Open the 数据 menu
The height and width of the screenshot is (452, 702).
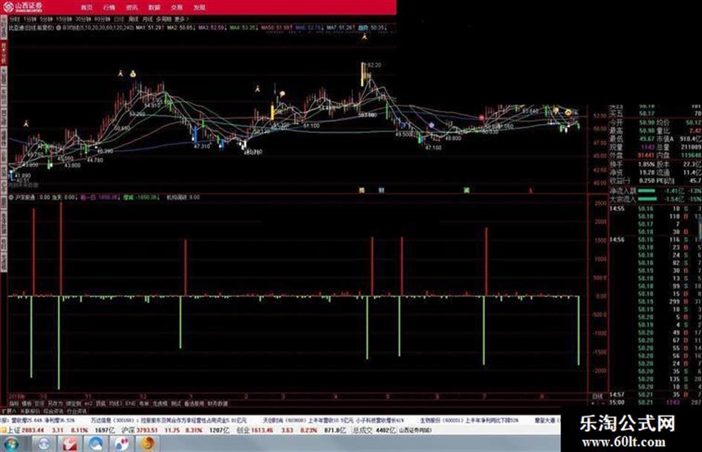[x=155, y=7]
